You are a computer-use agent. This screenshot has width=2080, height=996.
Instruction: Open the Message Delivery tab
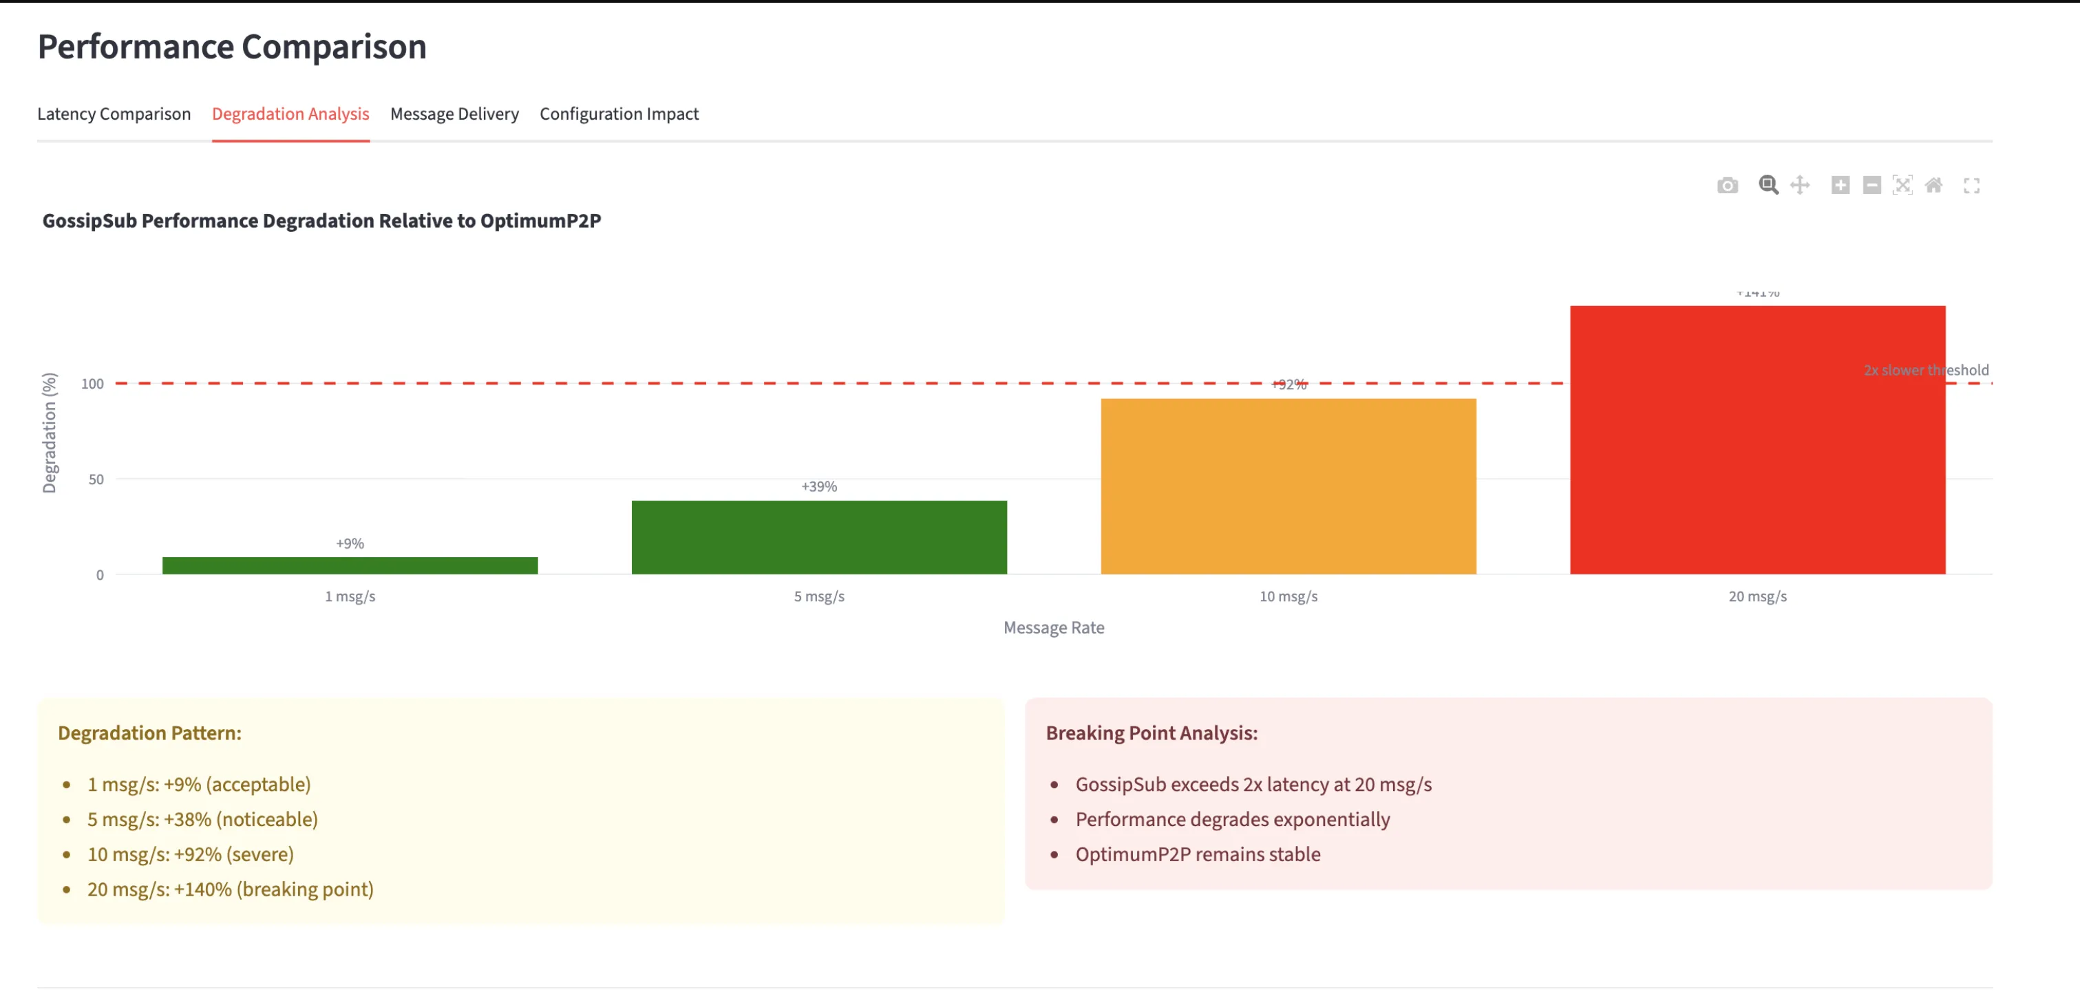(454, 113)
